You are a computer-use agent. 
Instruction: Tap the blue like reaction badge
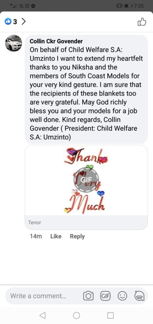click(x=8, y=22)
